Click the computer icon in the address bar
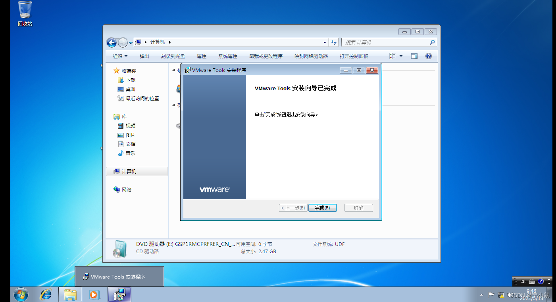The image size is (556, 302). tap(138, 42)
